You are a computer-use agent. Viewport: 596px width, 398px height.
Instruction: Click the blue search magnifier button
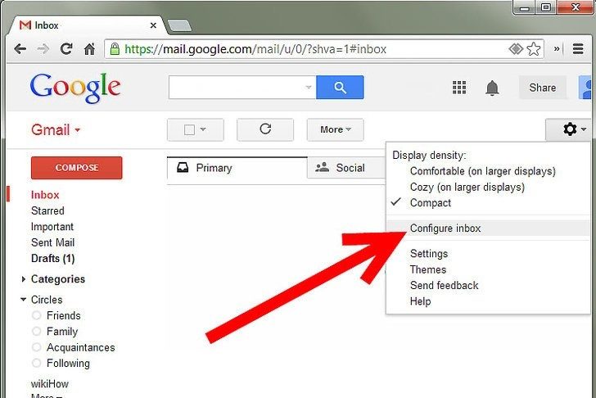click(x=340, y=88)
